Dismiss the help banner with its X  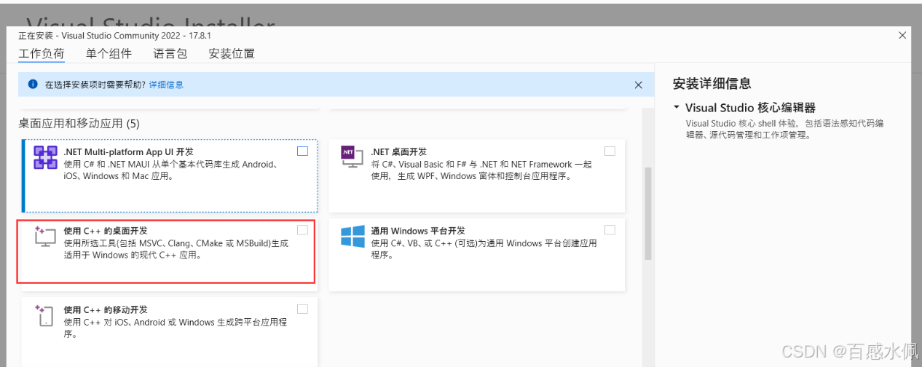pos(639,84)
